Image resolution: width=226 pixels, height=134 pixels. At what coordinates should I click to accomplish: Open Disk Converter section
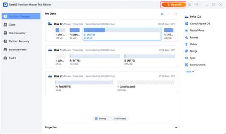tap(17, 33)
